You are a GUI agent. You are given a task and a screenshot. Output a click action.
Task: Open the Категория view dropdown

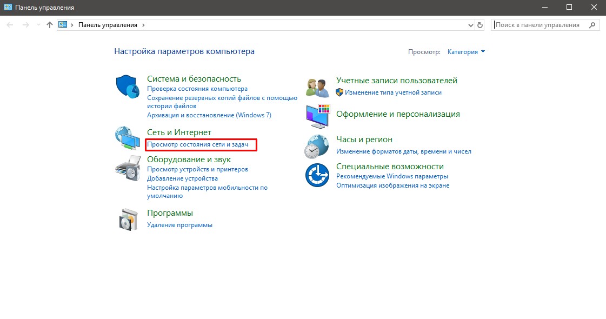(466, 52)
